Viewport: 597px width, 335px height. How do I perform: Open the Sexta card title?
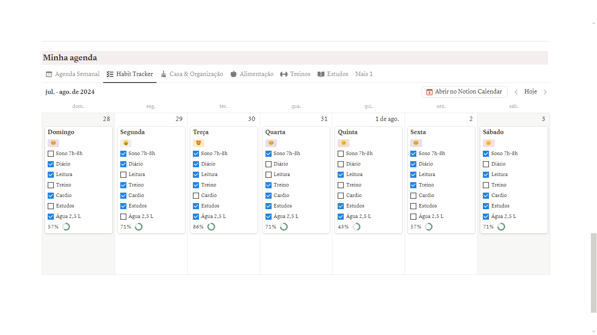point(418,132)
